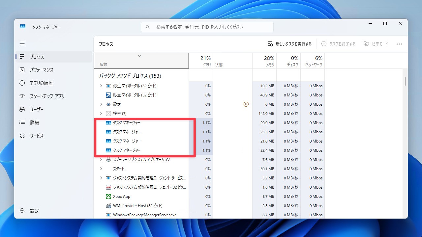Expand the 検索 (7) process group
The image size is (422, 237).
pos(101,114)
